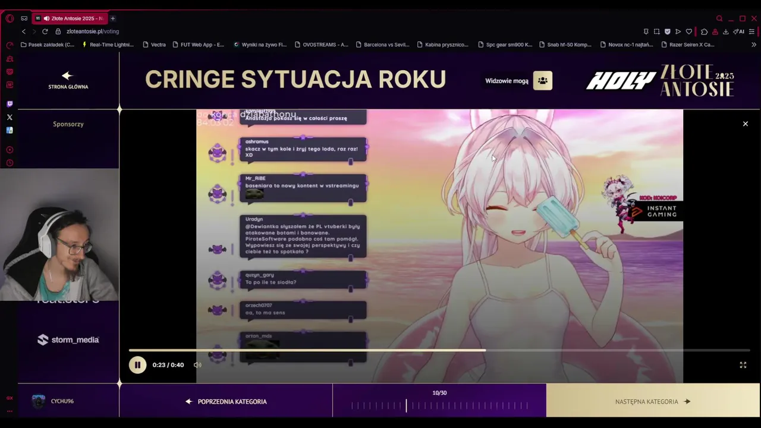This screenshot has width=761, height=428.
Task: Click the 'Widzowie mogą' viewers group icon
Action: coord(542,81)
